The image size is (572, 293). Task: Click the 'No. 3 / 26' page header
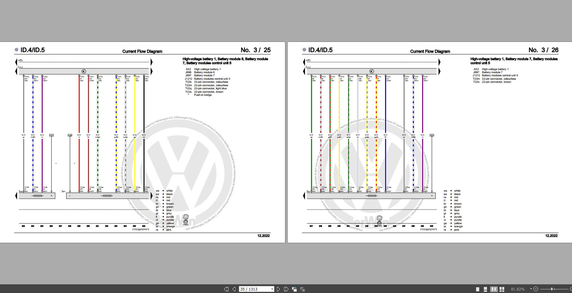click(x=543, y=50)
